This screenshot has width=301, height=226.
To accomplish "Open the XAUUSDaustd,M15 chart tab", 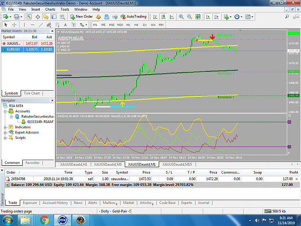I will (177, 164).
